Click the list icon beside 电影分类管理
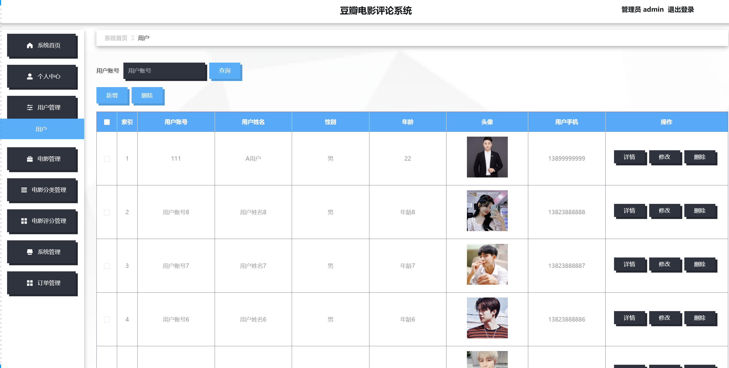The width and height of the screenshot is (729, 368). tap(24, 190)
